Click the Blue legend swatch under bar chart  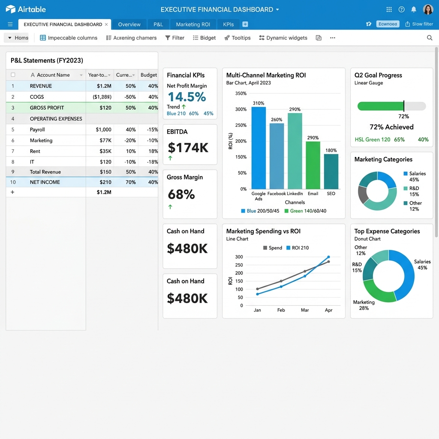[x=243, y=211]
